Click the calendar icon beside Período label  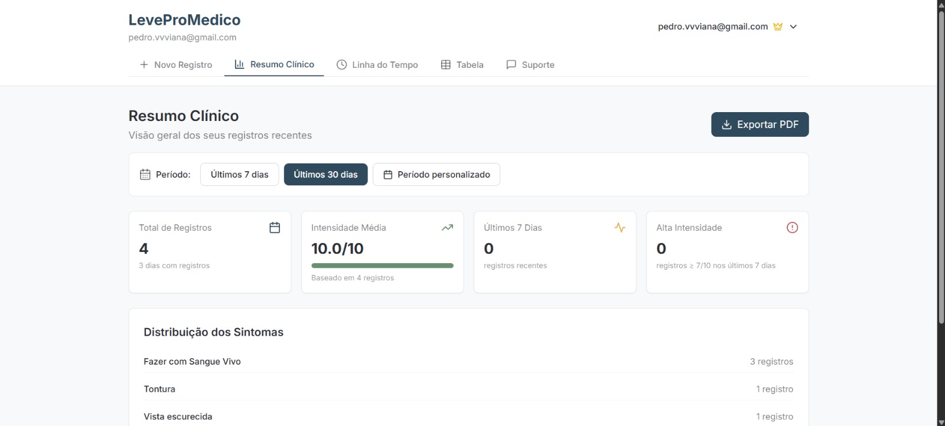click(145, 175)
